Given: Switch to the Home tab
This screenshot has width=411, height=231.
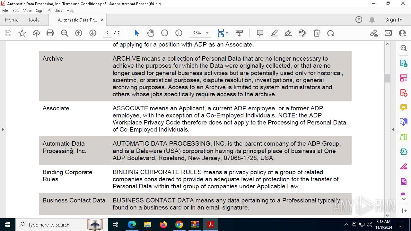Looking at the screenshot, I should tap(12, 20).
